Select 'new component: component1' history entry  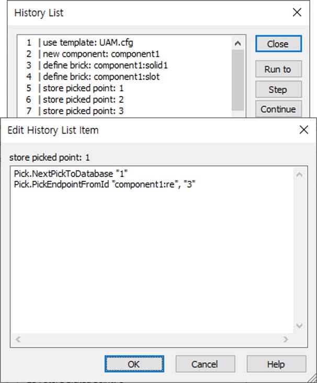[100, 54]
